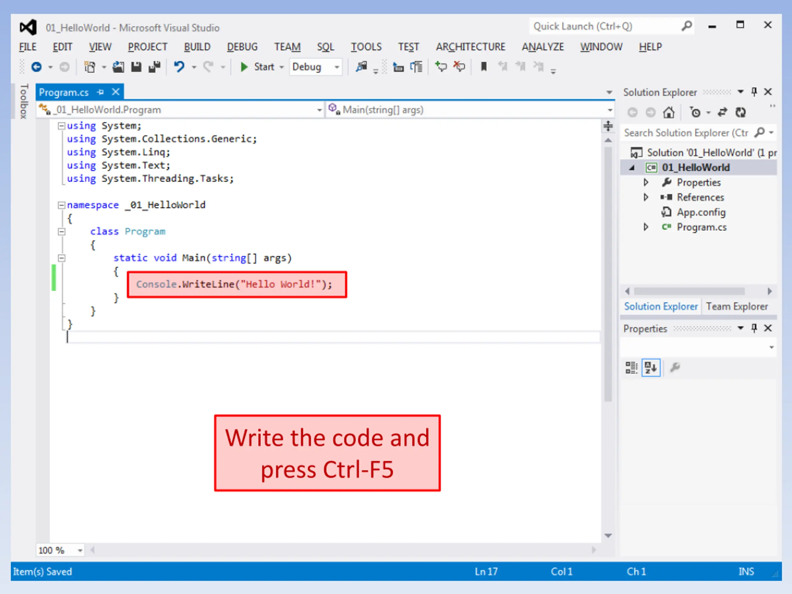Select Program.cs in Solution Explorer
This screenshot has height=594, width=792.
tap(701, 227)
